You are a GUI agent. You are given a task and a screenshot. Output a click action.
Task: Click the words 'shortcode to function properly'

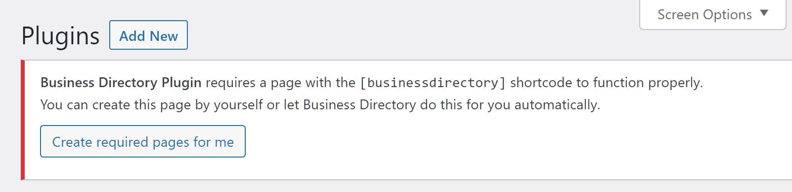coord(606,83)
